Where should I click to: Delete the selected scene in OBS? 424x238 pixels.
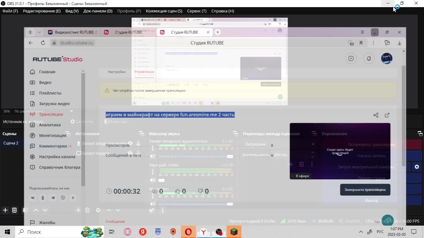(14, 210)
